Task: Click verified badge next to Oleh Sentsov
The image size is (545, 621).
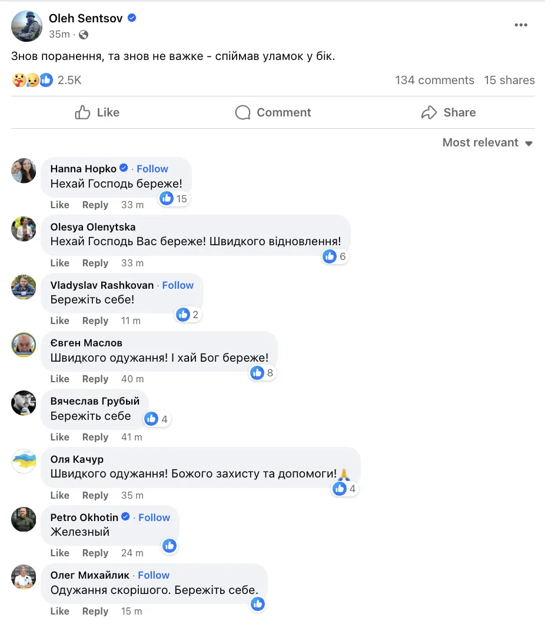Action: [x=132, y=18]
